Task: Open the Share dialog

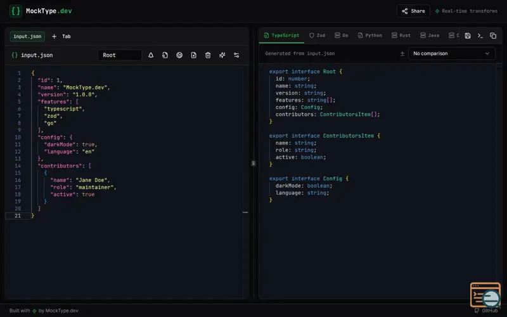Action: [x=413, y=11]
